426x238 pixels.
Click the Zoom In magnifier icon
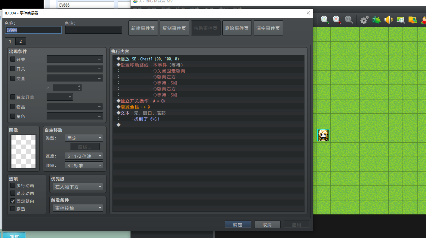[x=324, y=20]
